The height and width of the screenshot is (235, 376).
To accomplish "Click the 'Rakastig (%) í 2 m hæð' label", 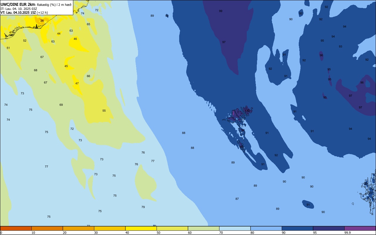I will (x=54, y=4).
